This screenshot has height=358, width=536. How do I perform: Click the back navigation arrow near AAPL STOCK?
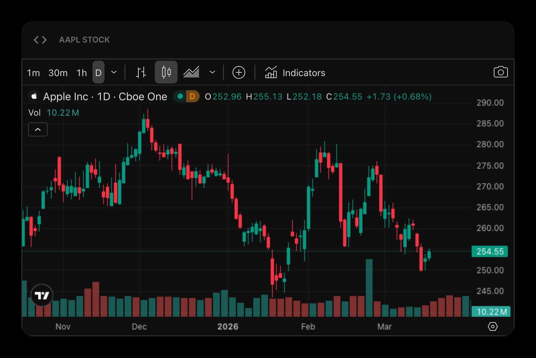[x=36, y=40]
